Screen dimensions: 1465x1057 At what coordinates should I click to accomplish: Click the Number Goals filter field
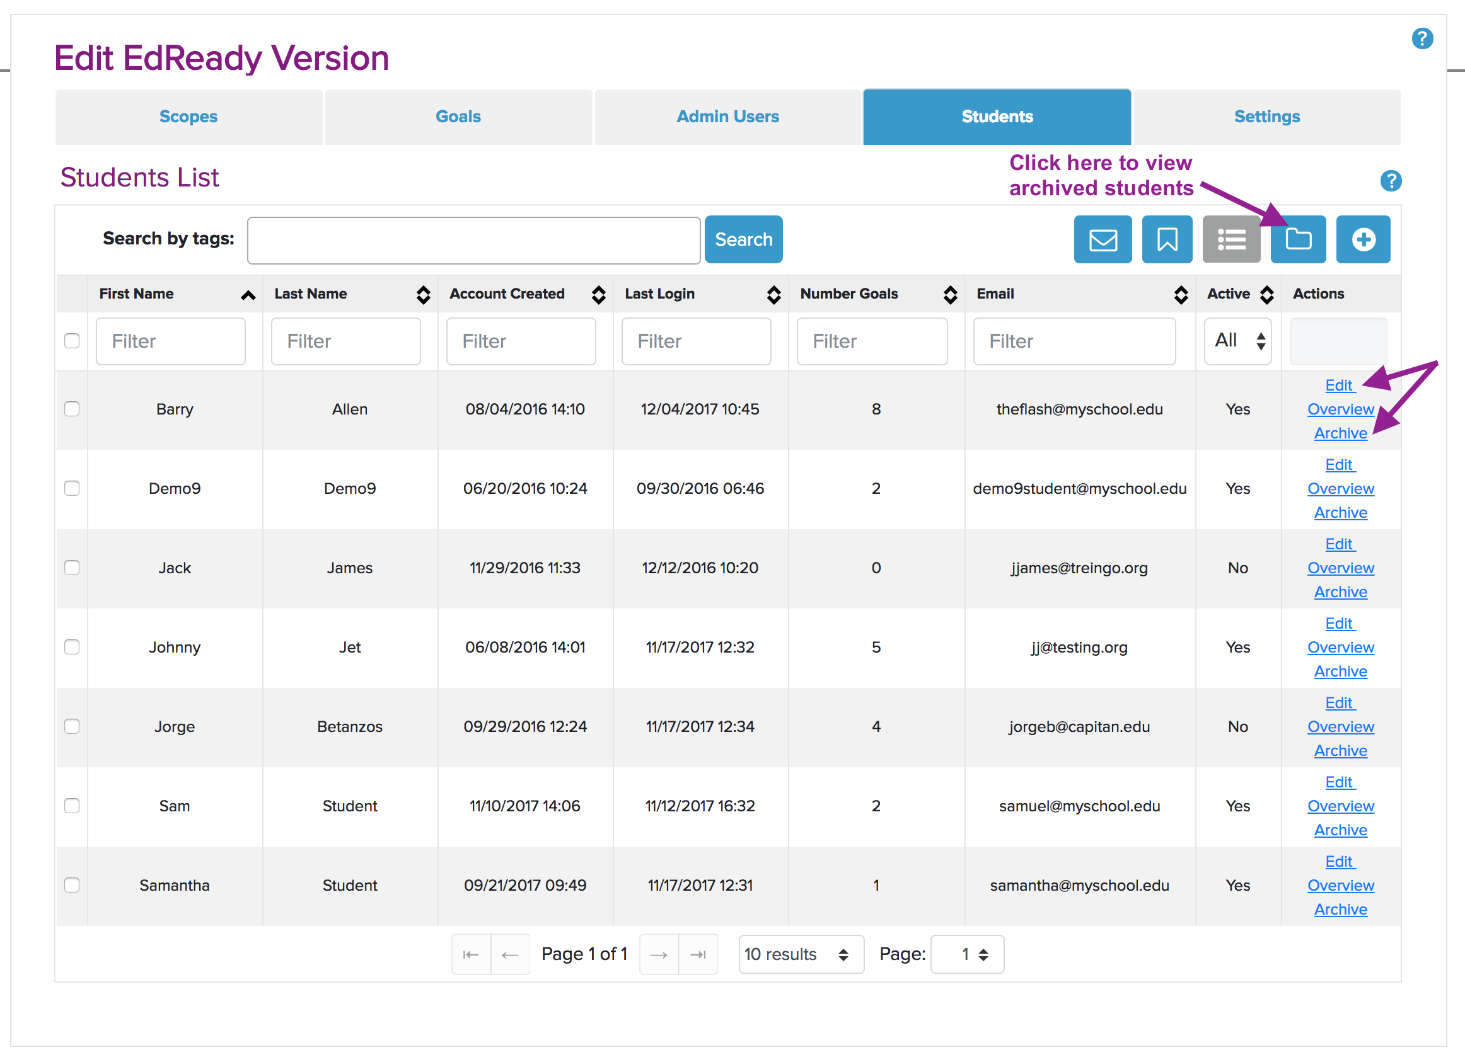coord(872,341)
